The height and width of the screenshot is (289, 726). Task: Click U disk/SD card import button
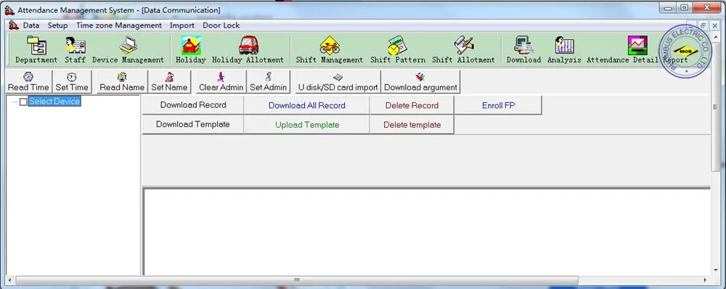[338, 82]
